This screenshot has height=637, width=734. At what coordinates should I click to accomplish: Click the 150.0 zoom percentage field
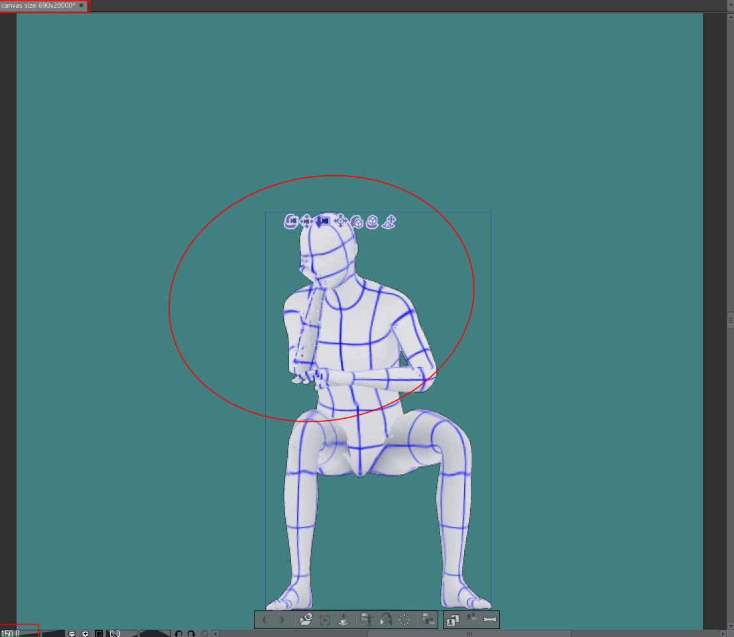pyautogui.click(x=15, y=634)
